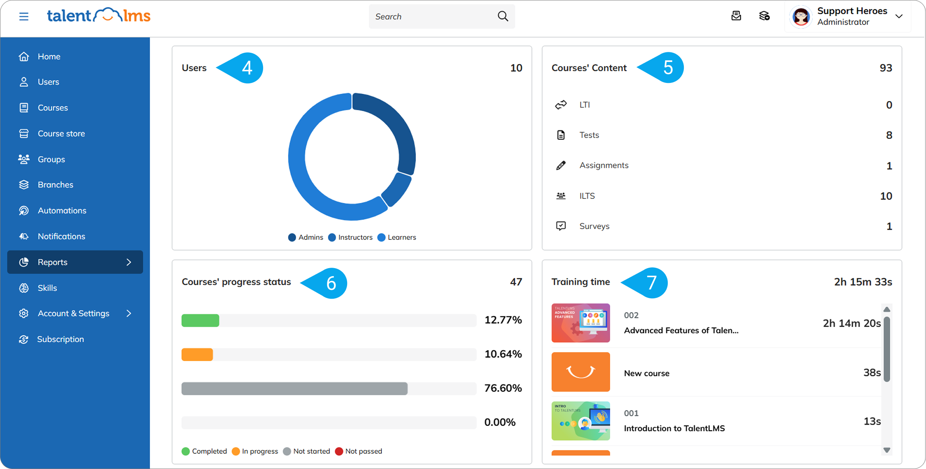Screen dimensions: 926x469
Task: Expand the Support Heroes profile dropdown arrow
Action: (899, 17)
